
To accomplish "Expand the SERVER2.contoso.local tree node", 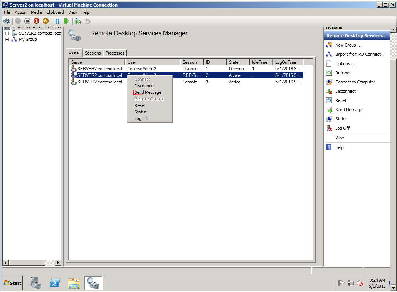I will coord(7,33).
